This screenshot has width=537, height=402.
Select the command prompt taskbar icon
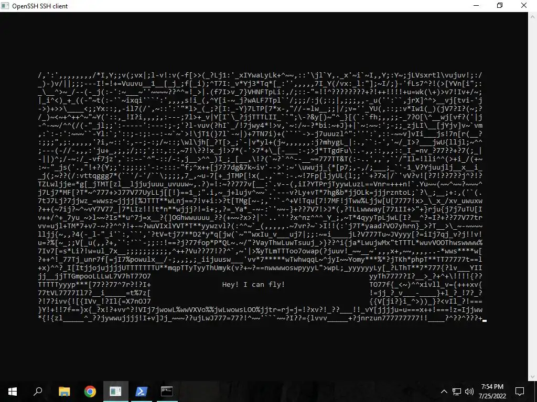(167, 392)
